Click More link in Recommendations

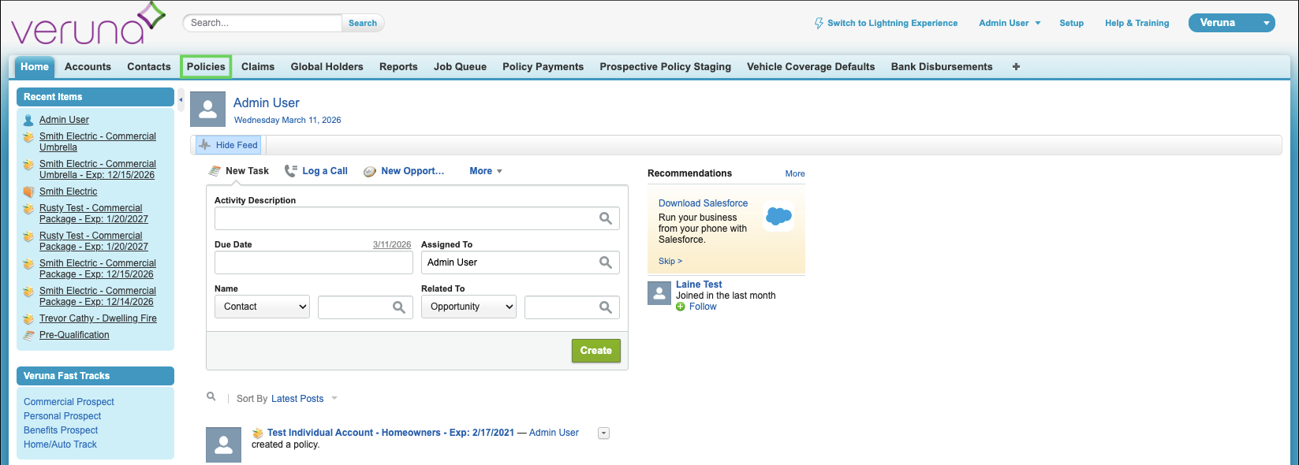[x=795, y=173]
